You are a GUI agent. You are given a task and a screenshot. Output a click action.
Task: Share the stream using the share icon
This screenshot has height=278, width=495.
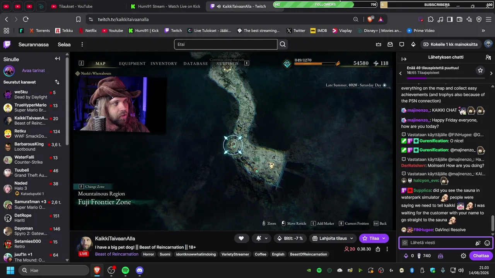378,249
